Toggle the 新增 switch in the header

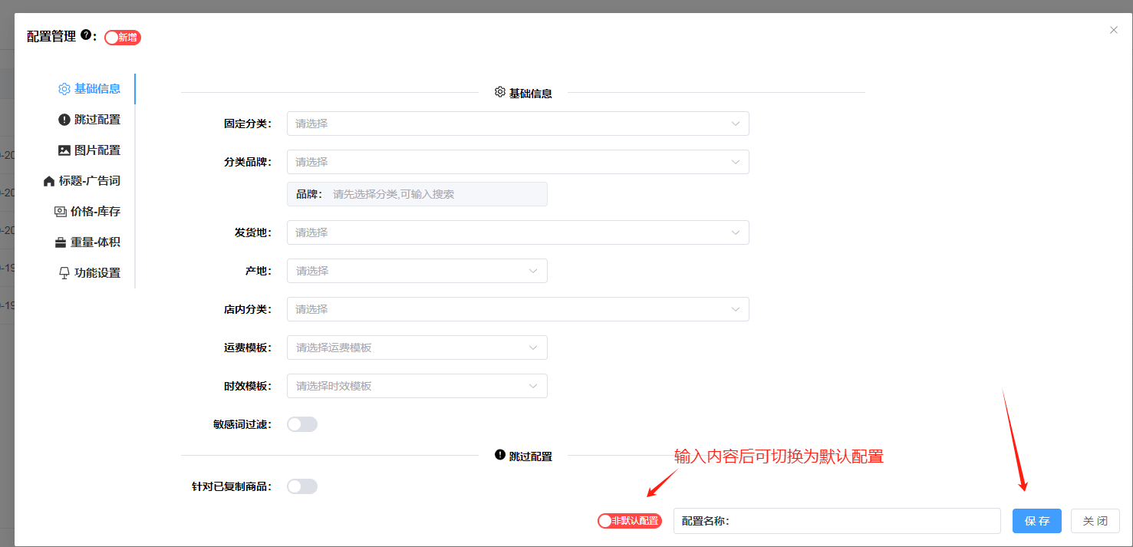[x=123, y=38]
